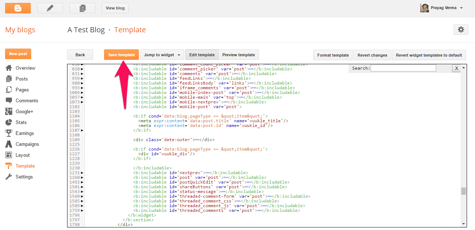Click the code editor Search field

coord(403,68)
